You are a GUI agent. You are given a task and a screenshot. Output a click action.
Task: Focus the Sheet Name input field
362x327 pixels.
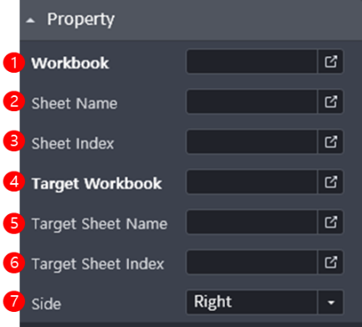point(252,102)
